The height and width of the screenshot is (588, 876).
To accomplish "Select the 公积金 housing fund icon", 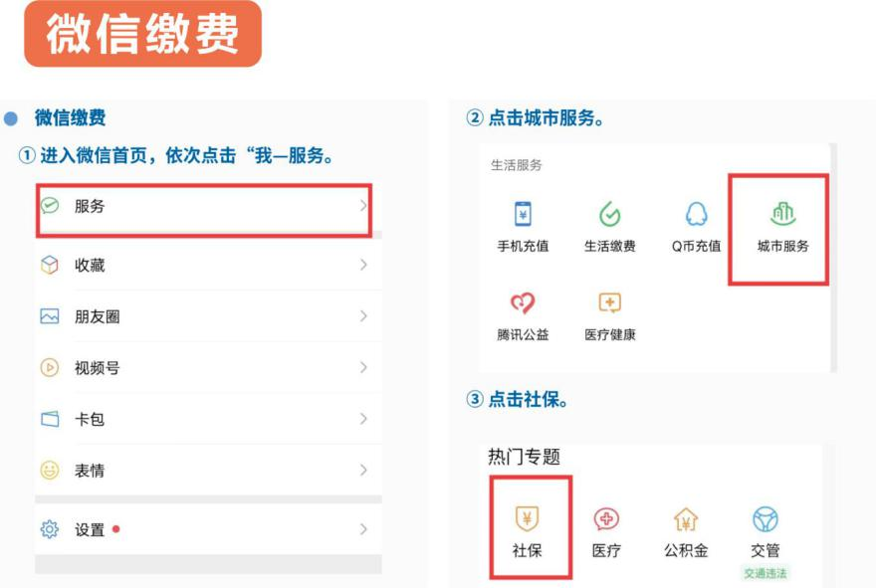I will (x=686, y=519).
